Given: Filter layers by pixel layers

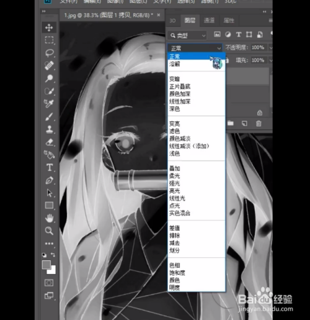Looking at the screenshot, I should tap(217, 35).
